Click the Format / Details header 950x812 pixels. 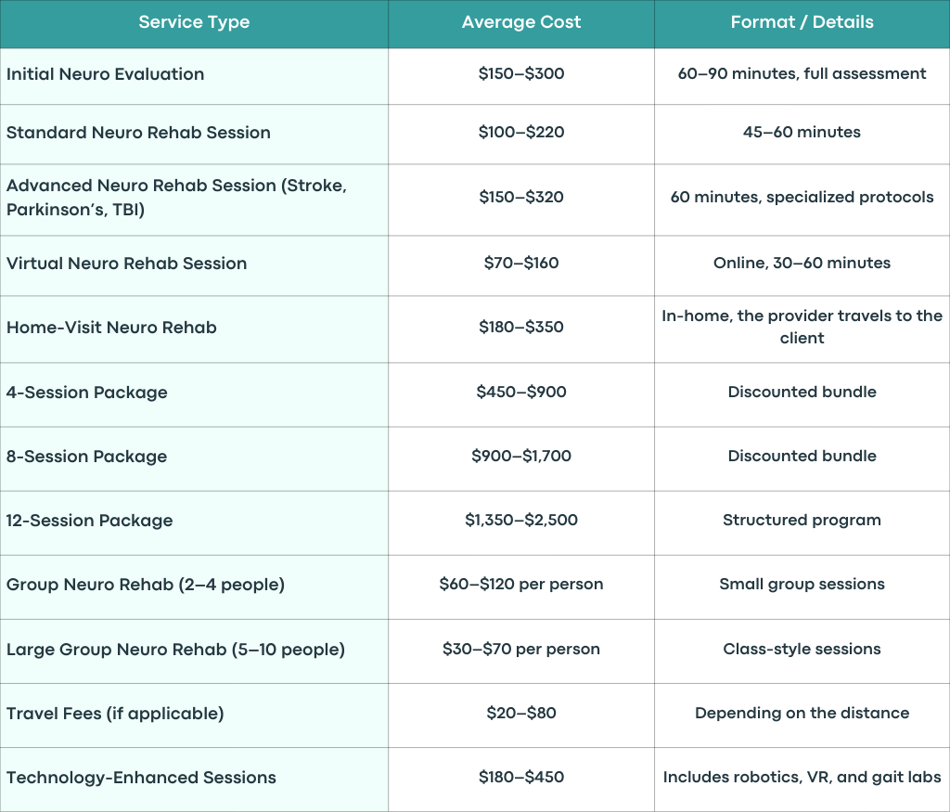(x=802, y=22)
